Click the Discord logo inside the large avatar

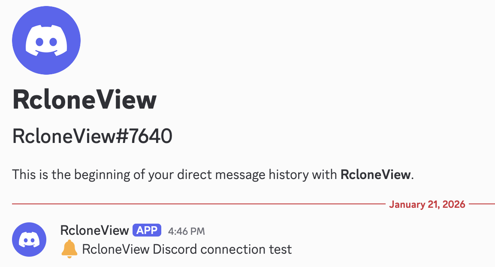pos(46,41)
